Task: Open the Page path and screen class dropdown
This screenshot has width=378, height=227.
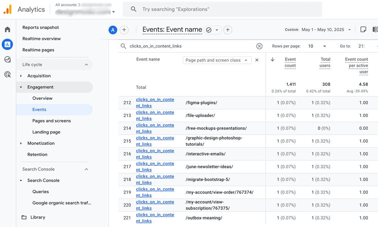Action: (217, 60)
